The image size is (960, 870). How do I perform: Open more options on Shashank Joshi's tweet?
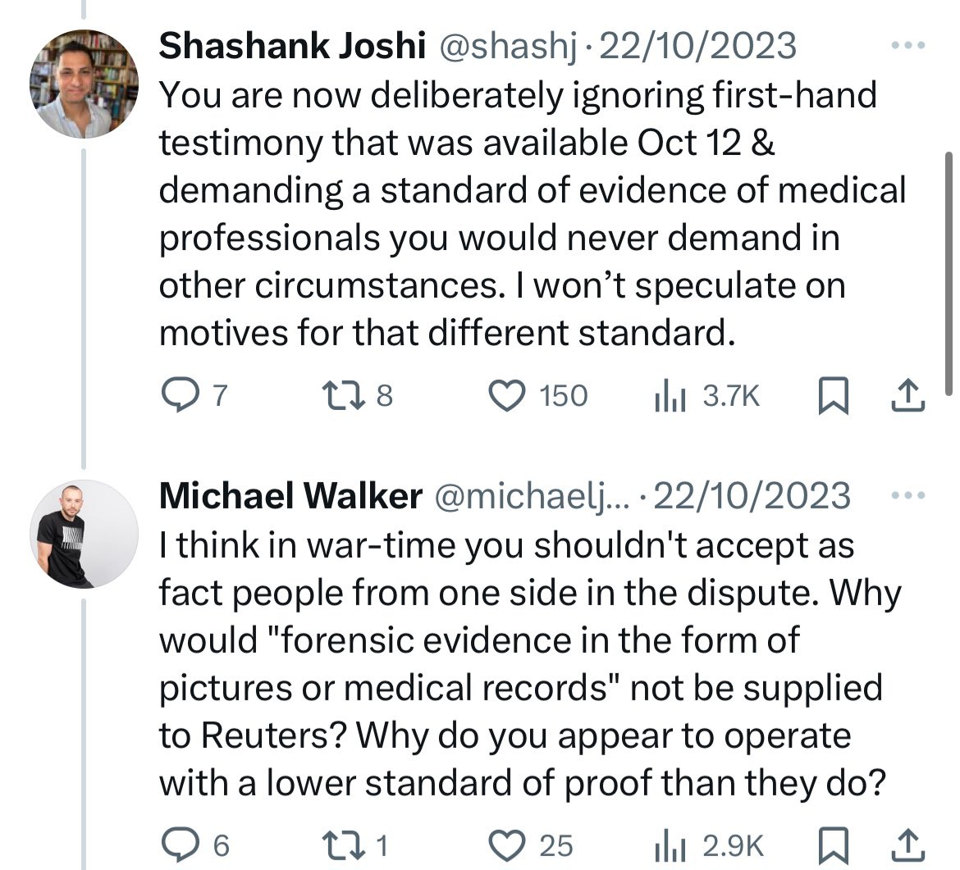[908, 45]
